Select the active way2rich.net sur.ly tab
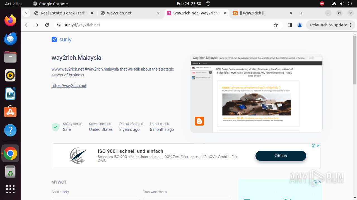 (197, 13)
